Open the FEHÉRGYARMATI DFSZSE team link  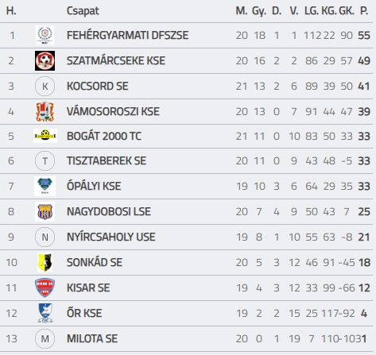[127, 35]
